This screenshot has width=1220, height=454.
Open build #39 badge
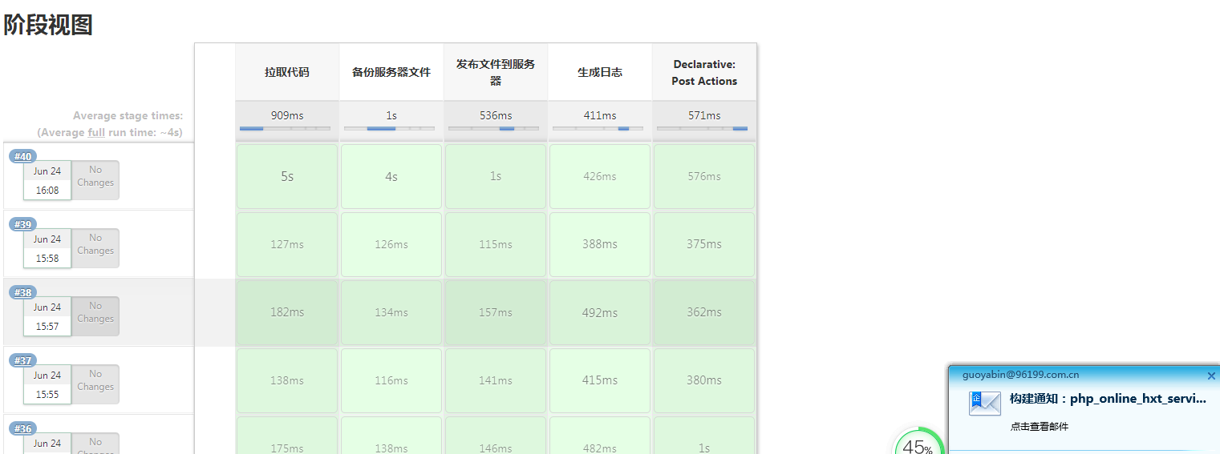click(22, 224)
